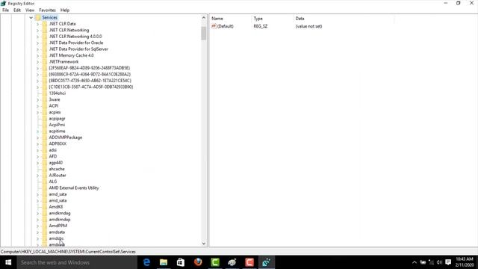478x269 pixels.
Task: Select the amdkmdap key
Action: click(60, 220)
